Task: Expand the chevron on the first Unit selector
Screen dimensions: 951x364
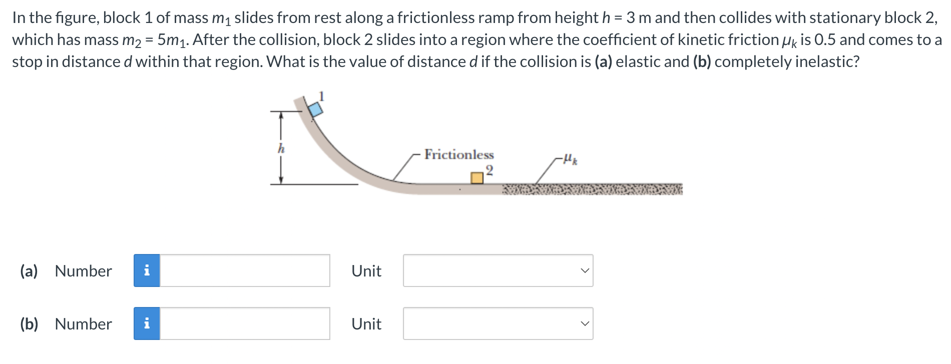Action: pyautogui.click(x=584, y=270)
